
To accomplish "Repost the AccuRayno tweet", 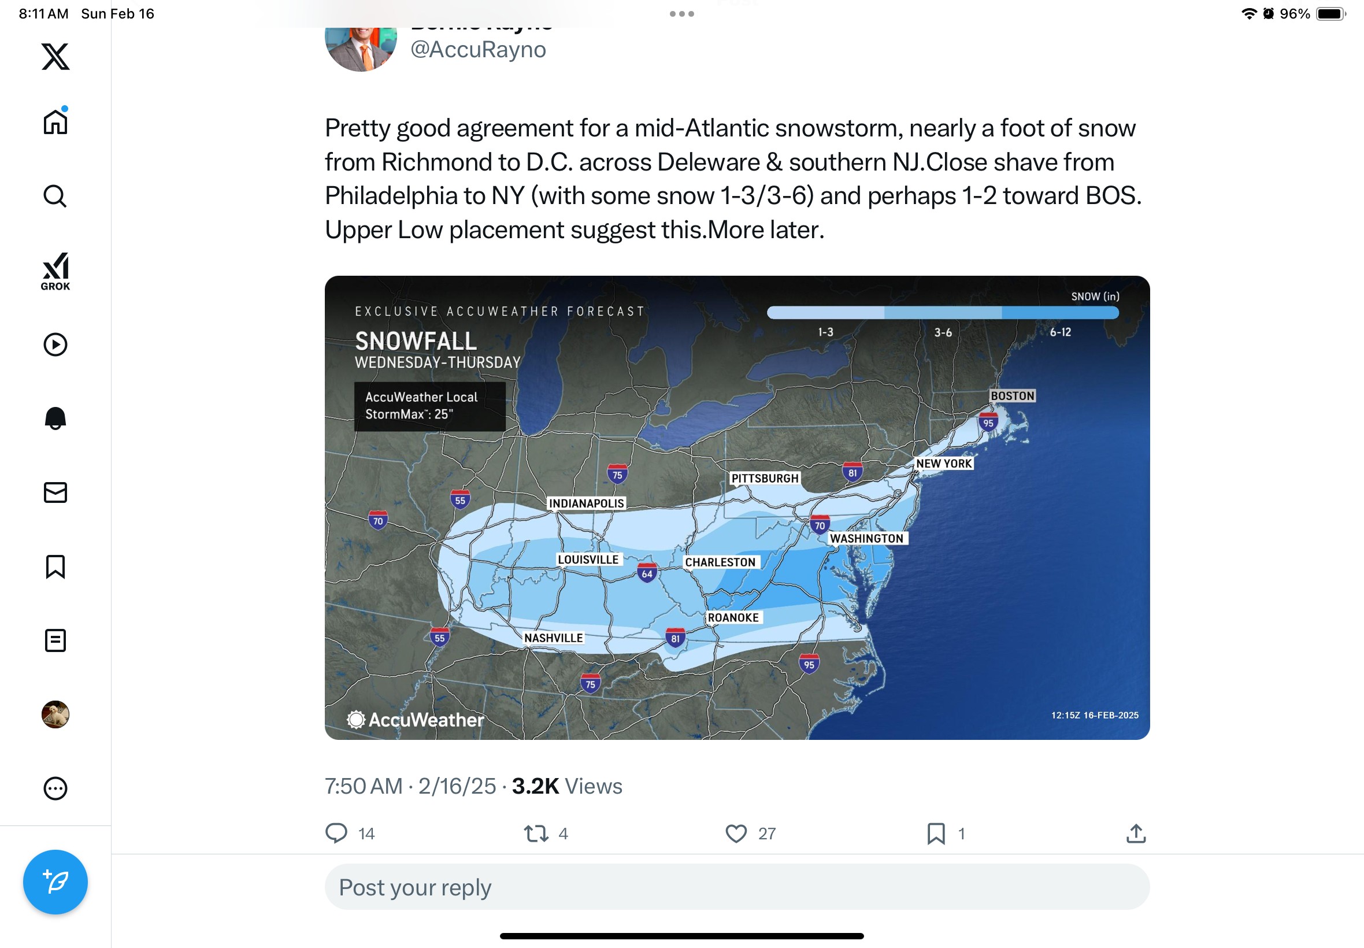I will 536,834.
